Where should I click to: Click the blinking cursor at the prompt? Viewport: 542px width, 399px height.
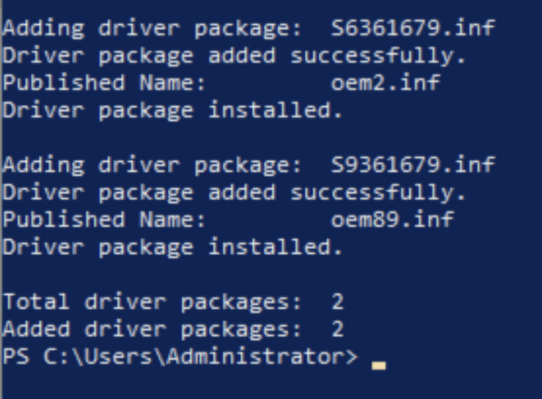(x=378, y=365)
